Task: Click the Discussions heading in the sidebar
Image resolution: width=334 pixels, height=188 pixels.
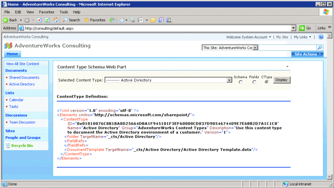Action: click(16, 115)
